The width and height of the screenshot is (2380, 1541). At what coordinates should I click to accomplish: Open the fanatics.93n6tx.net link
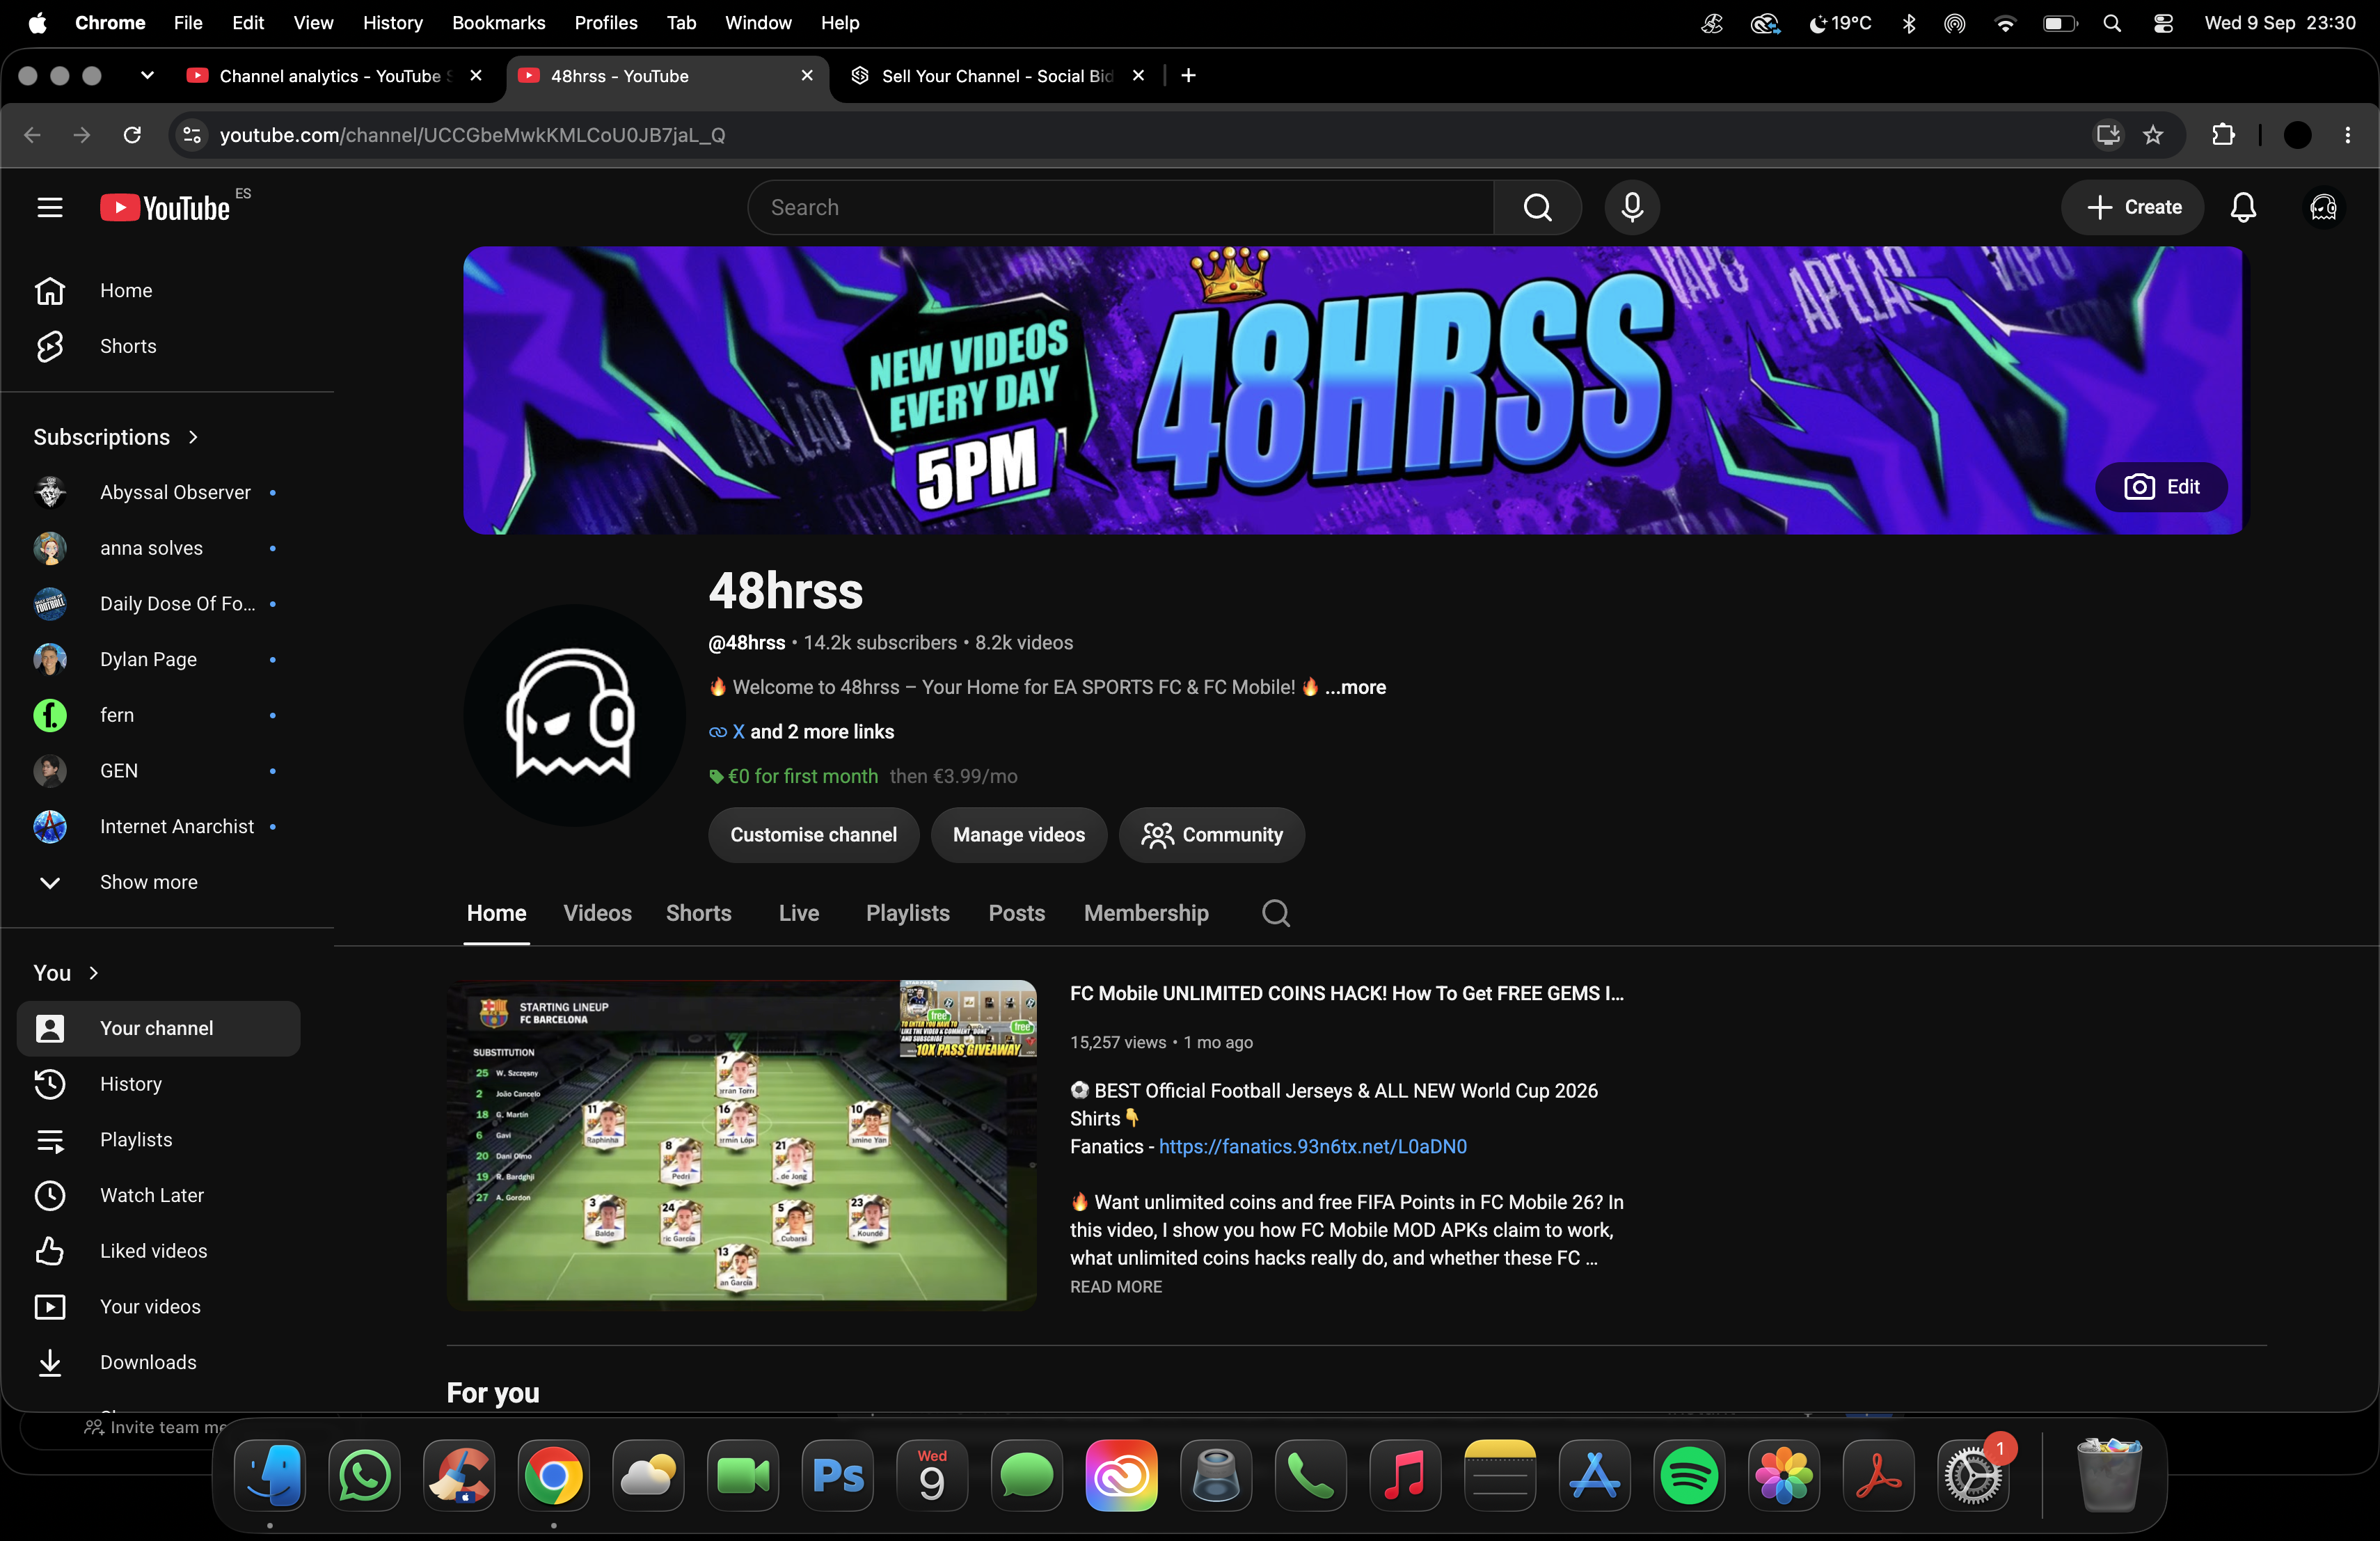1312,1147
